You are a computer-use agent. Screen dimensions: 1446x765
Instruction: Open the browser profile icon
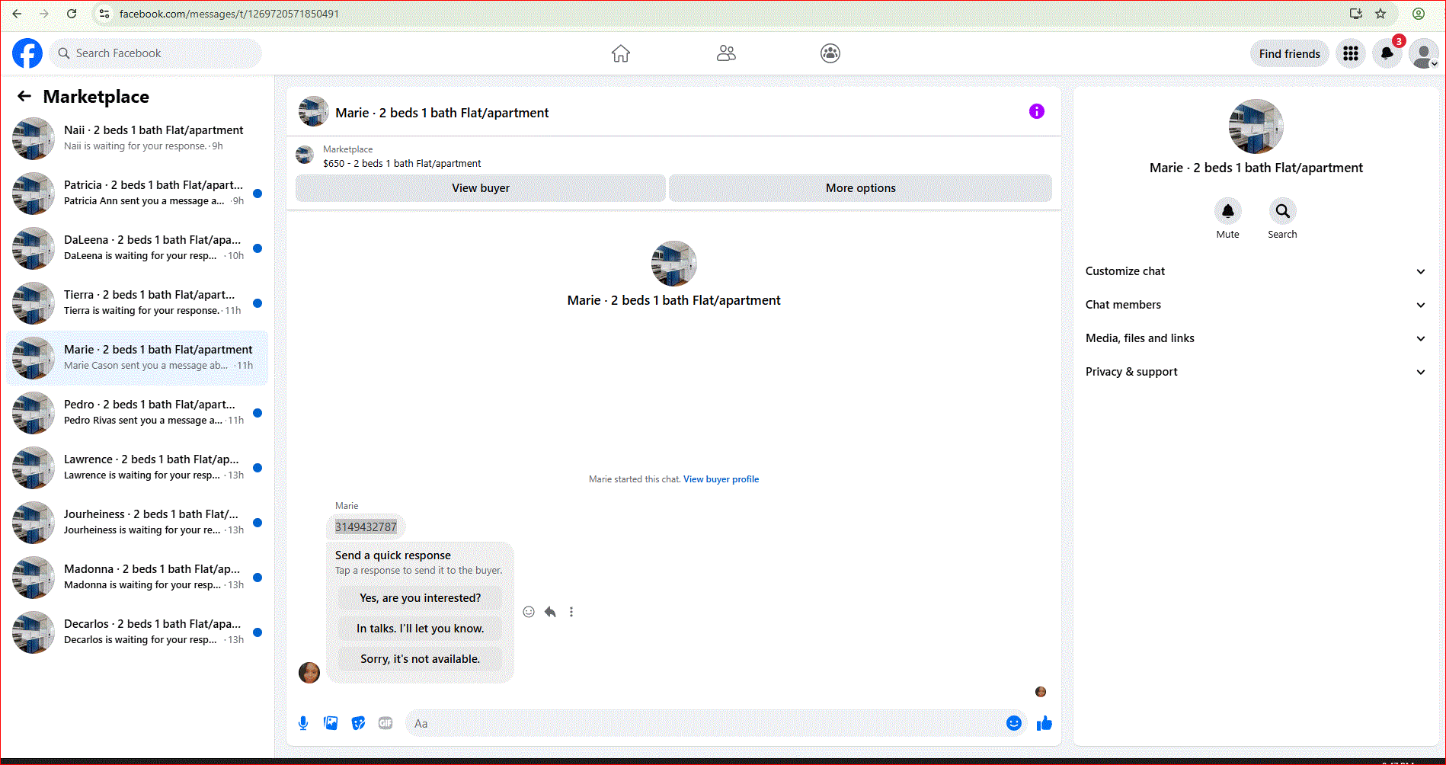(1419, 14)
